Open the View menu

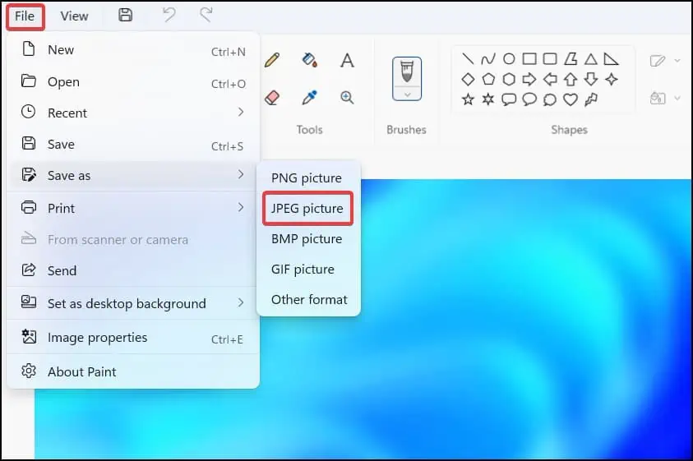click(74, 16)
